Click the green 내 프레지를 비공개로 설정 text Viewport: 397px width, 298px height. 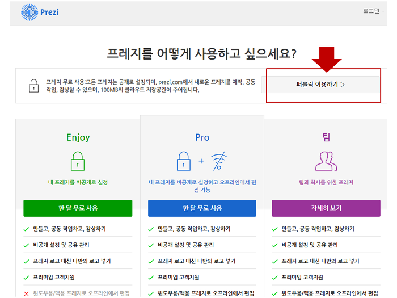[x=78, y=182]
